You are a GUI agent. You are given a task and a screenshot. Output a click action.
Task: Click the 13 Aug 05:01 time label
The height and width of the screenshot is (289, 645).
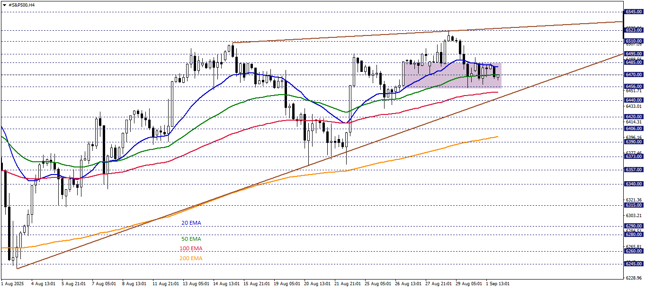196,284
